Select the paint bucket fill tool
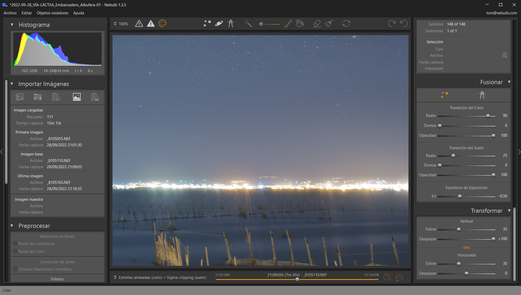The height and width of the screenshot is (295, 521). pos(300,24)
